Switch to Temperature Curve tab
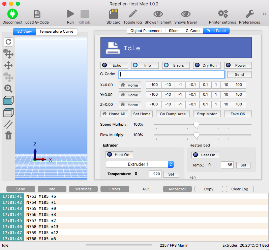 point(56,32)
